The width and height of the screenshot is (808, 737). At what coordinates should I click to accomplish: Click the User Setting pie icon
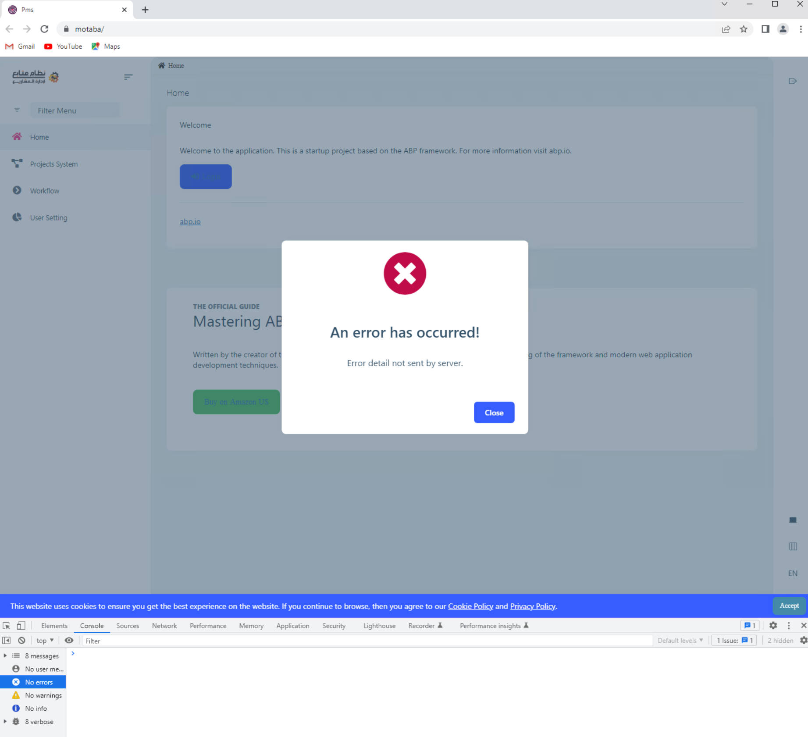click(17, 217)
